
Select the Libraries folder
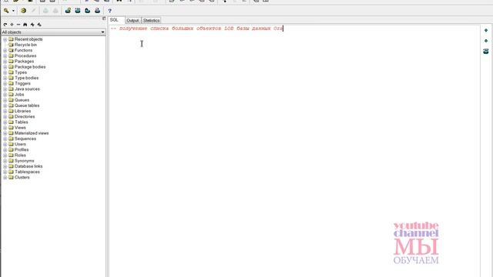(22, 111)
